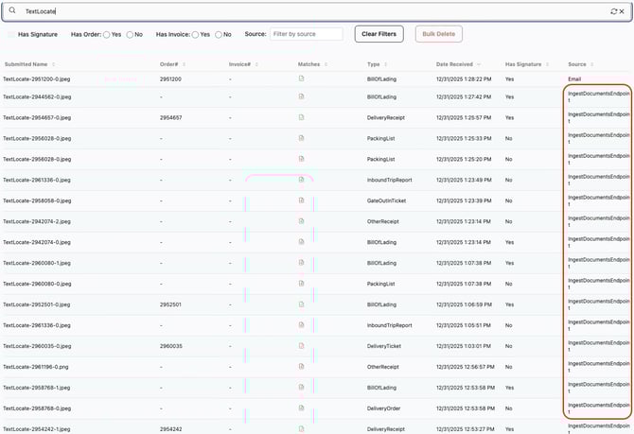Click match icon for TextLocate-2960035-0.jpeg row
Viewport: 634px width, 434px height.
pos(301,346)
